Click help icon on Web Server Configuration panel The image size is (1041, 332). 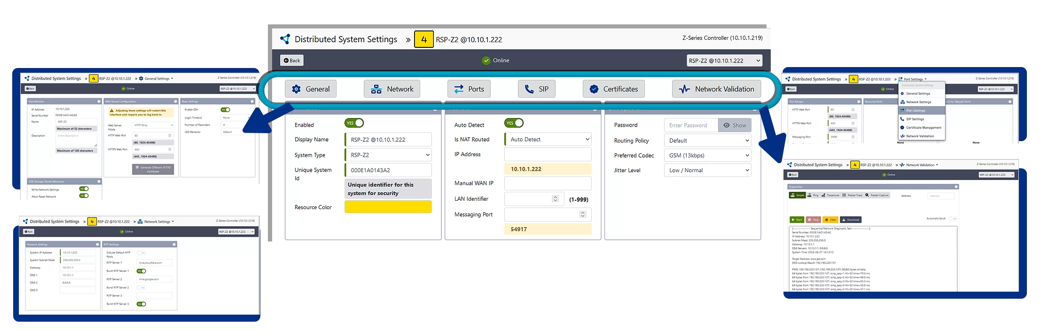point(175,101)
